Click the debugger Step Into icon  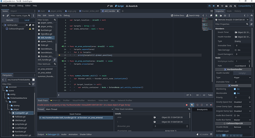click(197, 105)
